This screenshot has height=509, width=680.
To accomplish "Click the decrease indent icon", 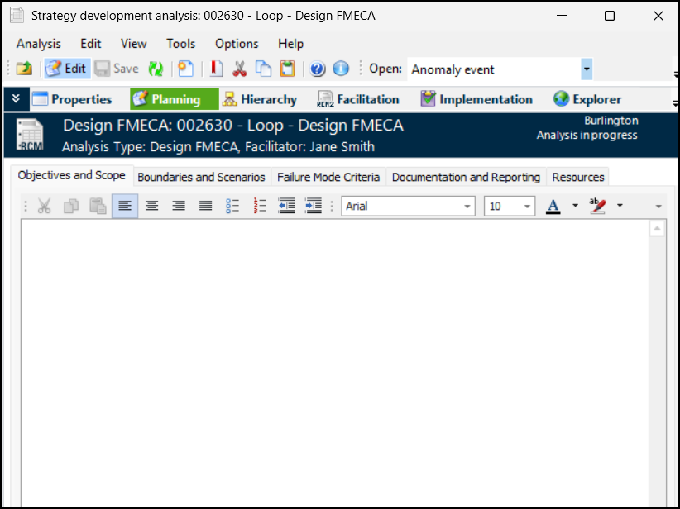I will point(287,206).
